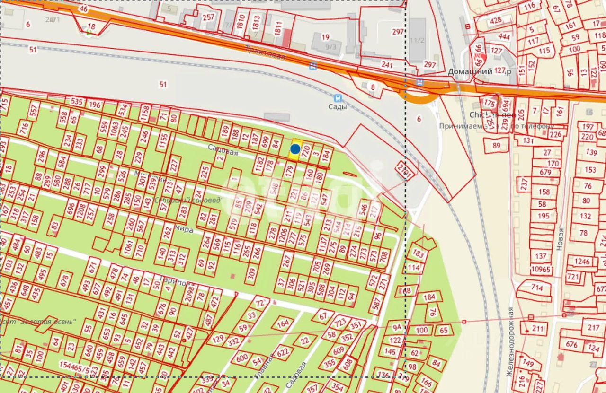Viewport: 606px width, 393px height.
Task: Click the мира street label
Action: tap(184, 230)
